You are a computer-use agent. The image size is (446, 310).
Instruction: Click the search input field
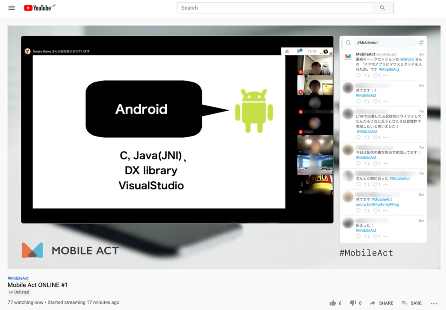tap(274, 8)
